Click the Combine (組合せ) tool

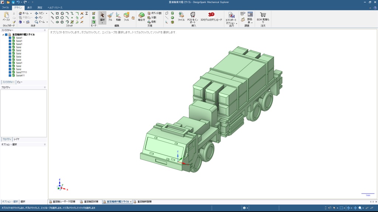(141, 17)
